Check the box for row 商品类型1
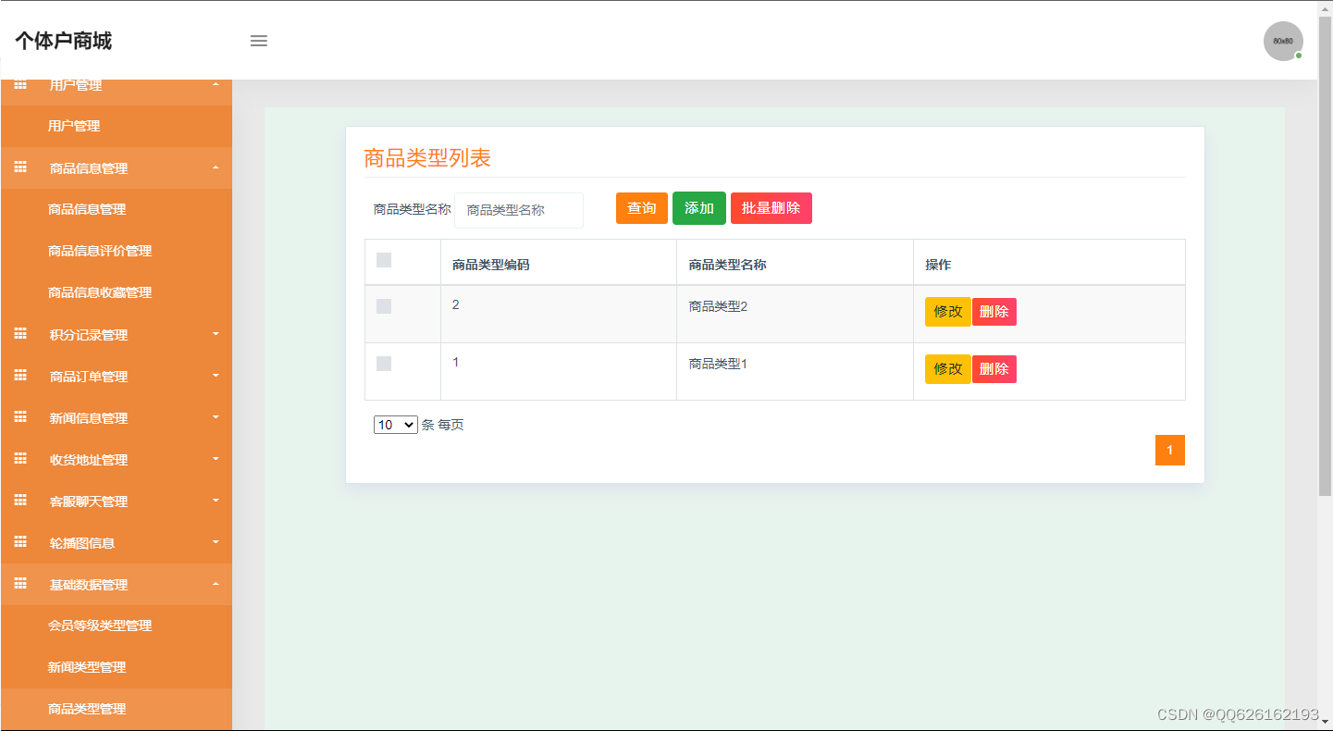Image resolution: width=1333 pixels, height=731 pixels. click(x=384, y=364)
